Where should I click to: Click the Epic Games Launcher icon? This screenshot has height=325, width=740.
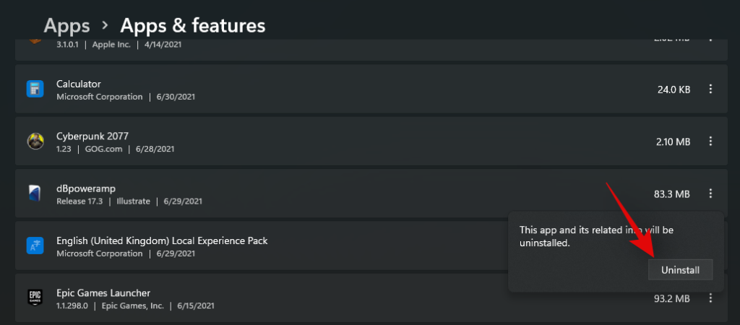35,298
